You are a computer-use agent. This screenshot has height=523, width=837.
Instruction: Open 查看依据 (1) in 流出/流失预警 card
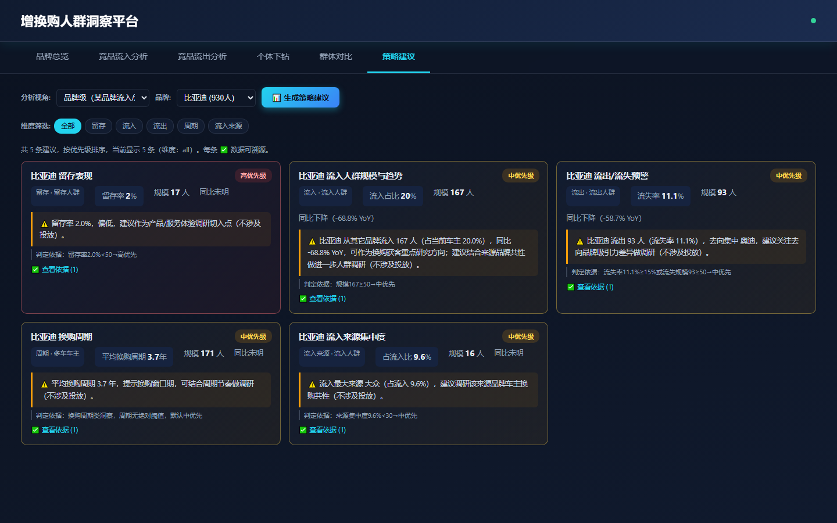tap(591, 287)
